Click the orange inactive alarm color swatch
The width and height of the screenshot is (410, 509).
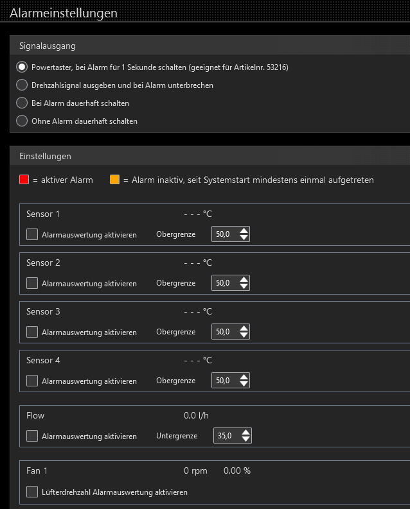[114, 180]
